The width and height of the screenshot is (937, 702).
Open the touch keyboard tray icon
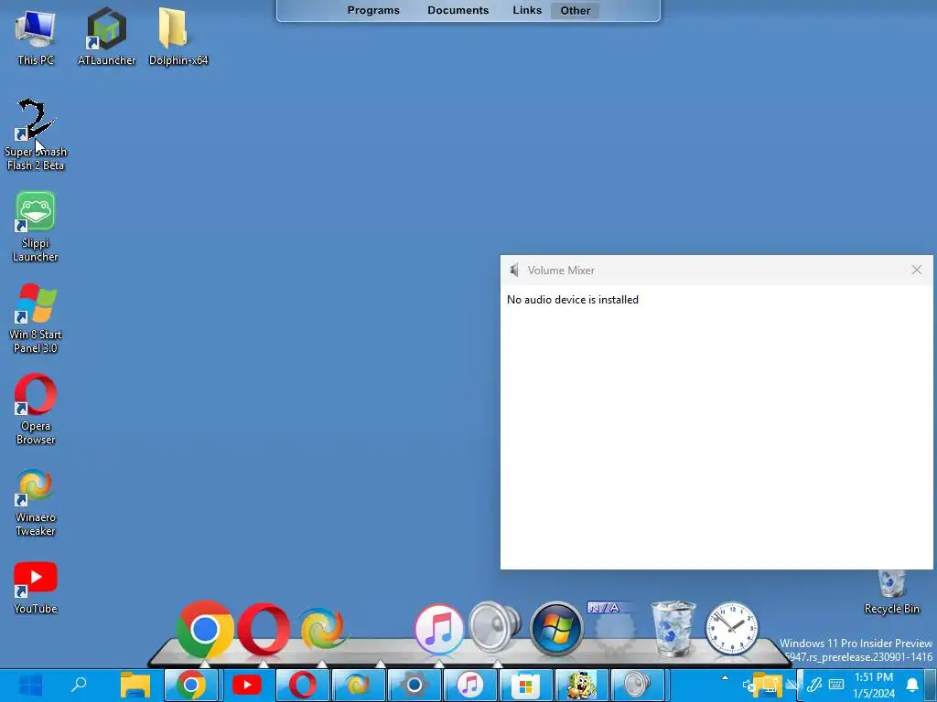[836, 685]
